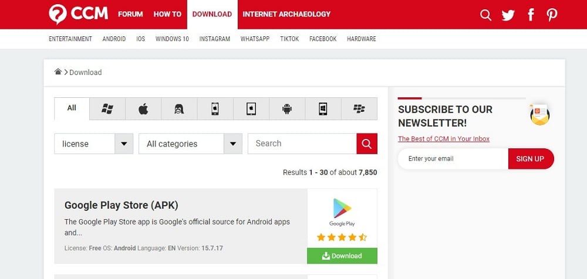Open the DOWNLOAD menu tab
587x279 pixels.
click(212, 14)
